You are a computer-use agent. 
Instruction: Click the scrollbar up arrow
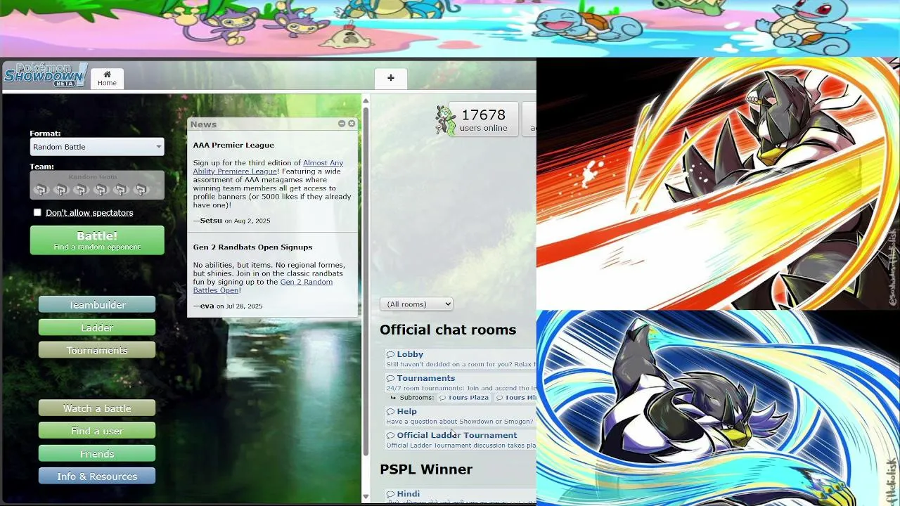click(x=366, y=100)
